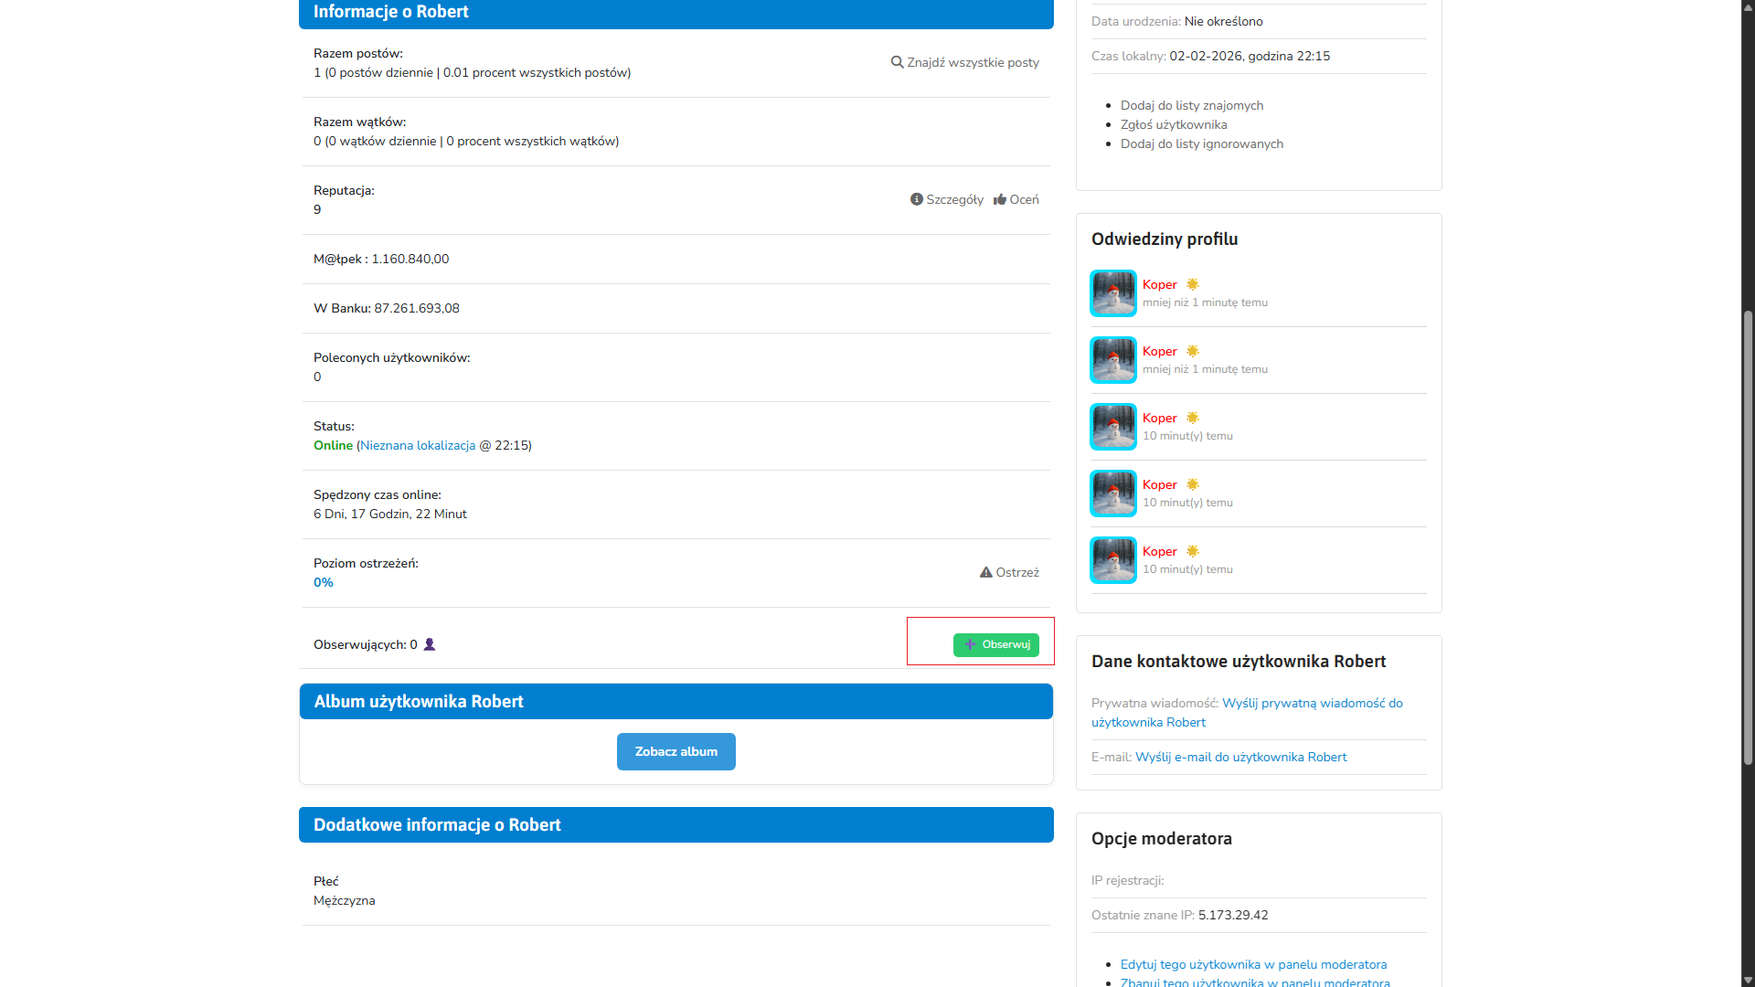This screenshot has width=1755, height=987.
Task: Click the thumbs-up Oceń icon
Action: click(x=1000, y=199)
